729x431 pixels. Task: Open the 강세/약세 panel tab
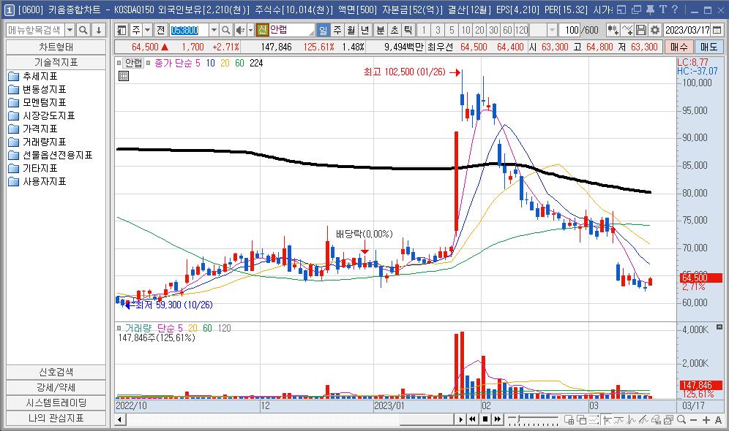[56, 387]
